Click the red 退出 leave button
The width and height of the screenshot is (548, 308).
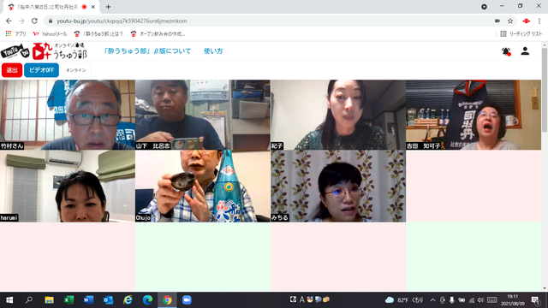point(12,70)
